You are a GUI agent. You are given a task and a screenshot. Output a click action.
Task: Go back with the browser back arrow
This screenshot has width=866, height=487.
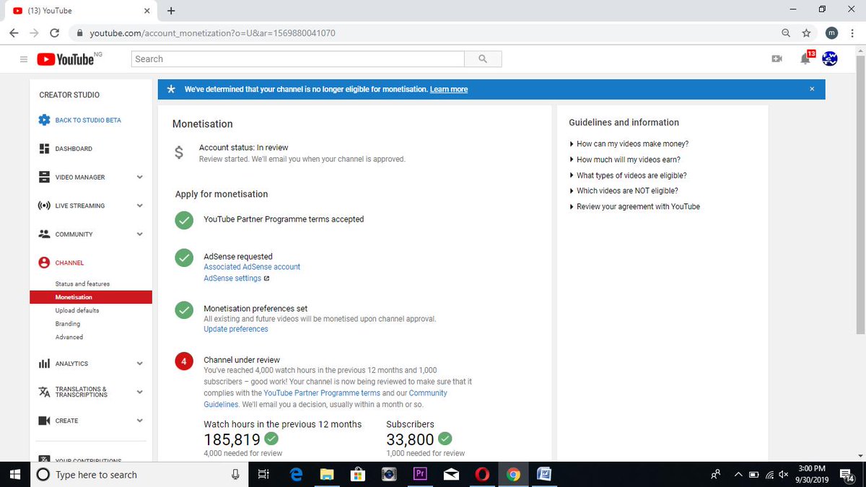14,33
